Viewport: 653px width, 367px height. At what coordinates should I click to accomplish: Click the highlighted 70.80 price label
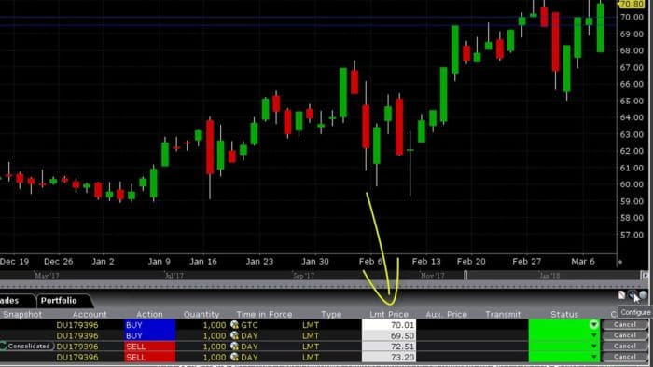coord(632,4)
